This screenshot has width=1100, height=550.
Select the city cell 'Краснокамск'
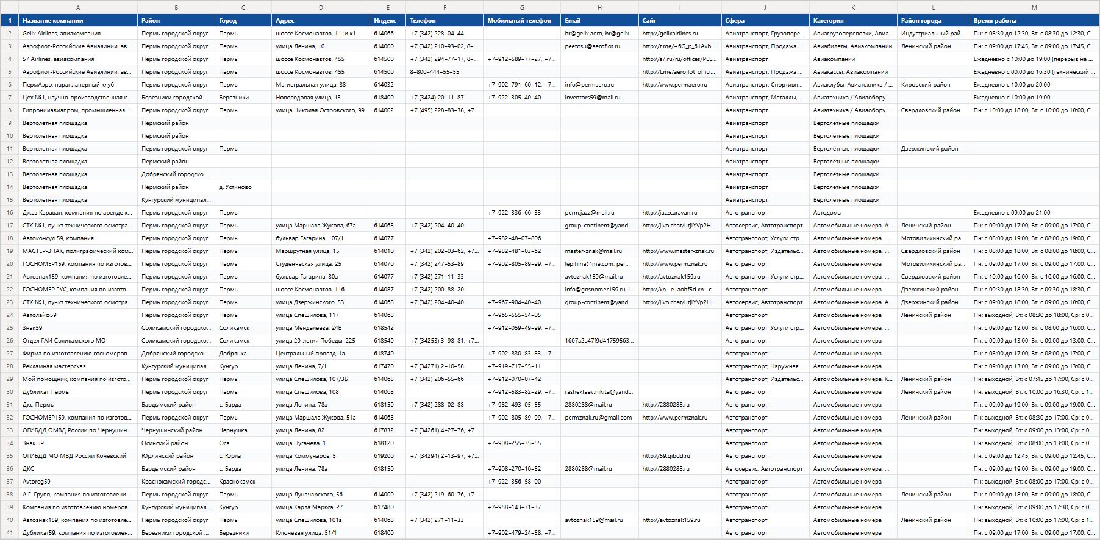pos(243,482)
